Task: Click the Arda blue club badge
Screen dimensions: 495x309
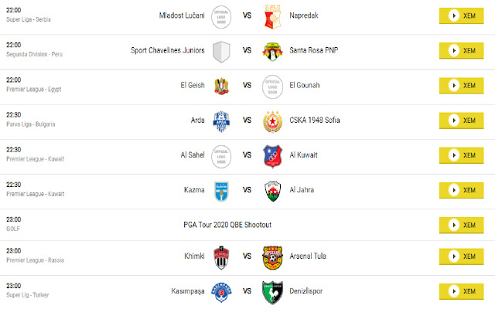Action: click(221, 121)
